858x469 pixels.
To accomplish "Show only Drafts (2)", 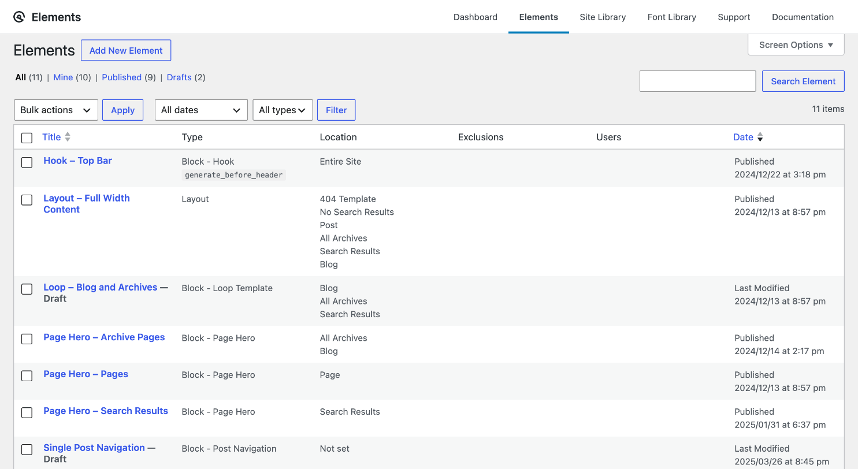I will click(186, 77).
